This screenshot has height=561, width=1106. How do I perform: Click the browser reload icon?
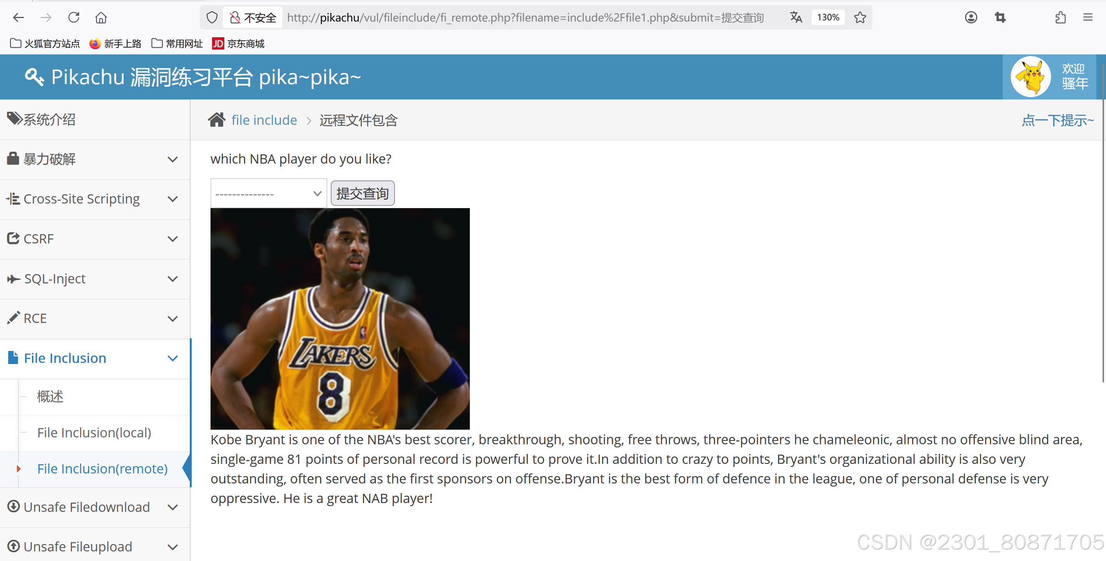pos(74,18)
